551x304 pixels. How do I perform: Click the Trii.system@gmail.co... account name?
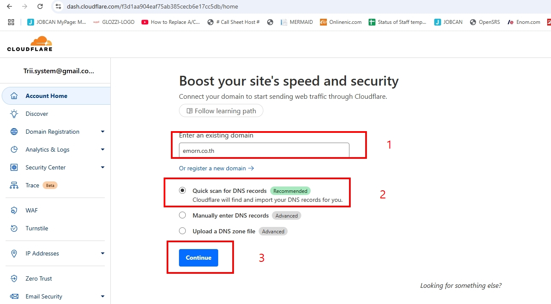click(x=59, y=71)
